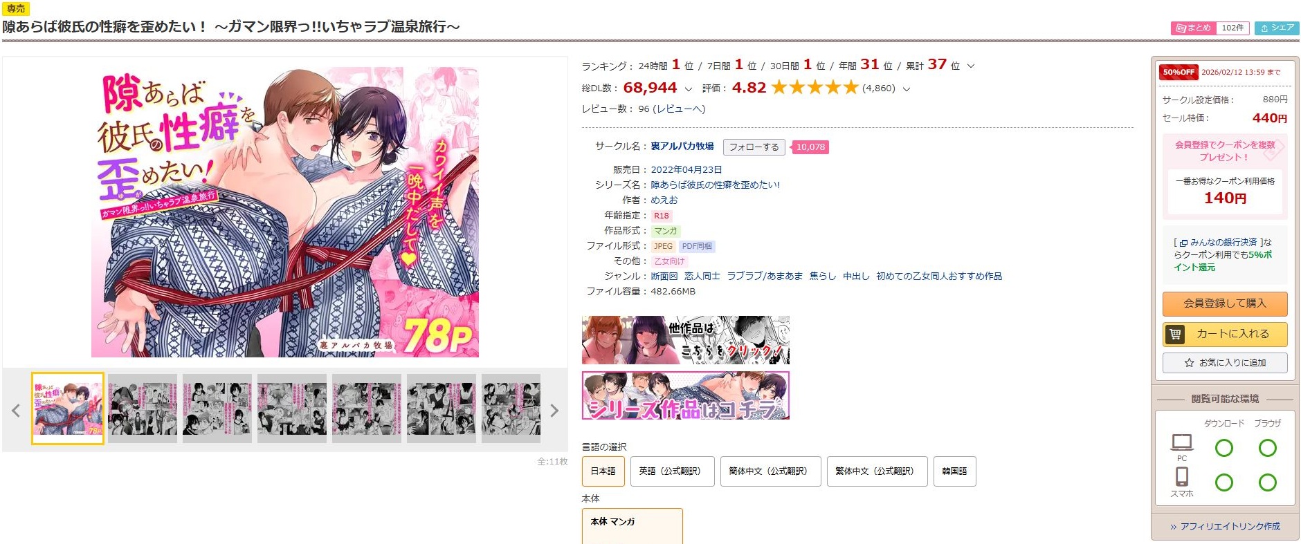Image resolution: width=1301 pixels, height=544 pixels.
Task: Select the 本体 マンガ tab
Action: (x=633, y=526)
